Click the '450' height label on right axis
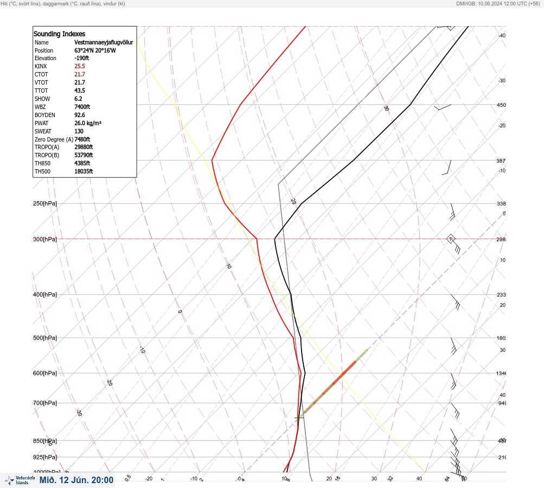544x488 pixels. click(x=501, y=105)
